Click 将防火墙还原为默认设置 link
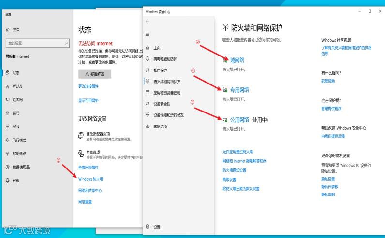The image size is (385, 238). click(241, 189)
